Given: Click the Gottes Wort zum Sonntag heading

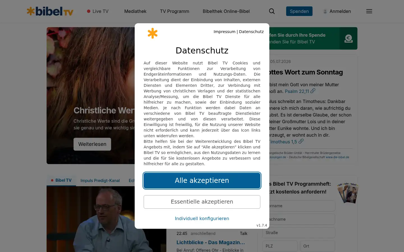Looking at the screenshot, I should point(306,72).
